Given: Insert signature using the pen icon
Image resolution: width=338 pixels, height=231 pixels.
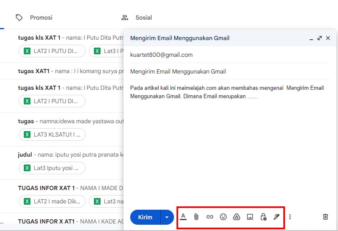Looking at the screenshot, I should 277,217.
